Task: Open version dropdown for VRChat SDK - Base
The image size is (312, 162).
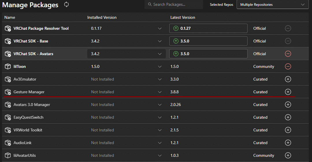Action: click(x=159, y=41)
